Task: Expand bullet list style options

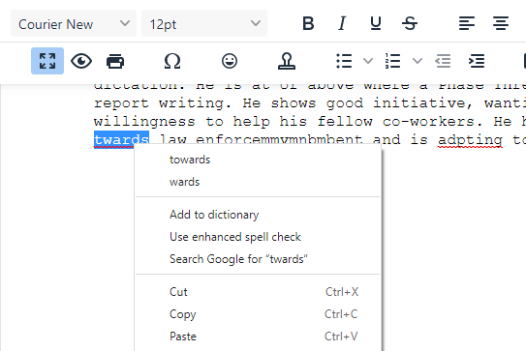Action: click(368, 61)
